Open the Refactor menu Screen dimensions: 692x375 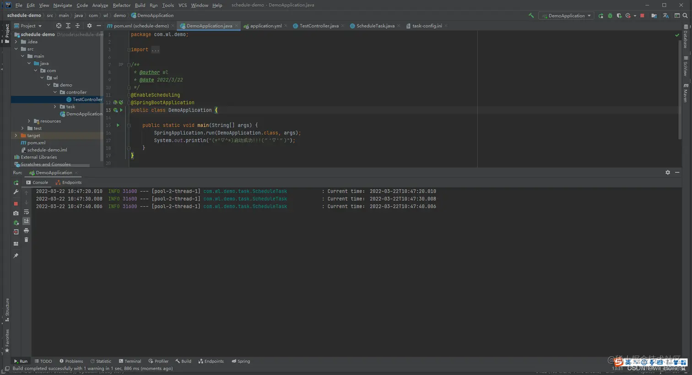[121, 5]
